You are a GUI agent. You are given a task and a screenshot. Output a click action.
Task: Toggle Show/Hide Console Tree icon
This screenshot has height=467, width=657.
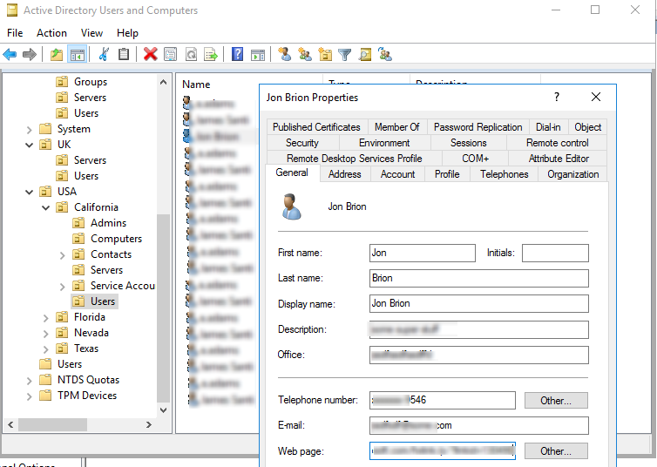point(78,54)
